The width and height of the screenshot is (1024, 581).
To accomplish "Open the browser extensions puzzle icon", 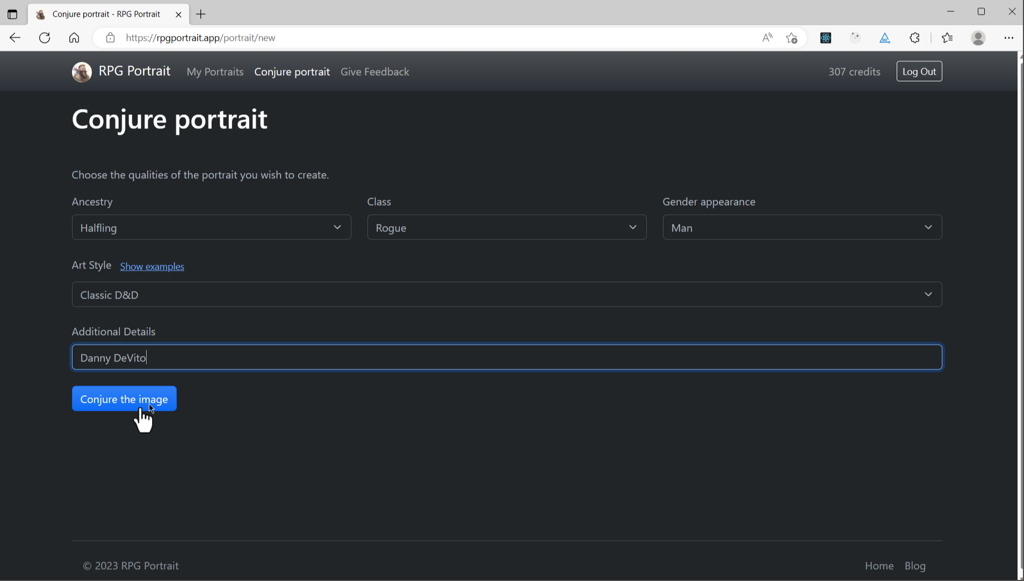I will pos(914,38).
